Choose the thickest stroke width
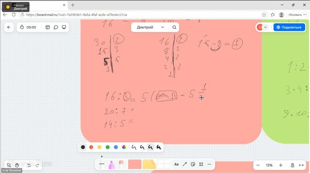This screenshot has height=174, width=310. [158, 147]
